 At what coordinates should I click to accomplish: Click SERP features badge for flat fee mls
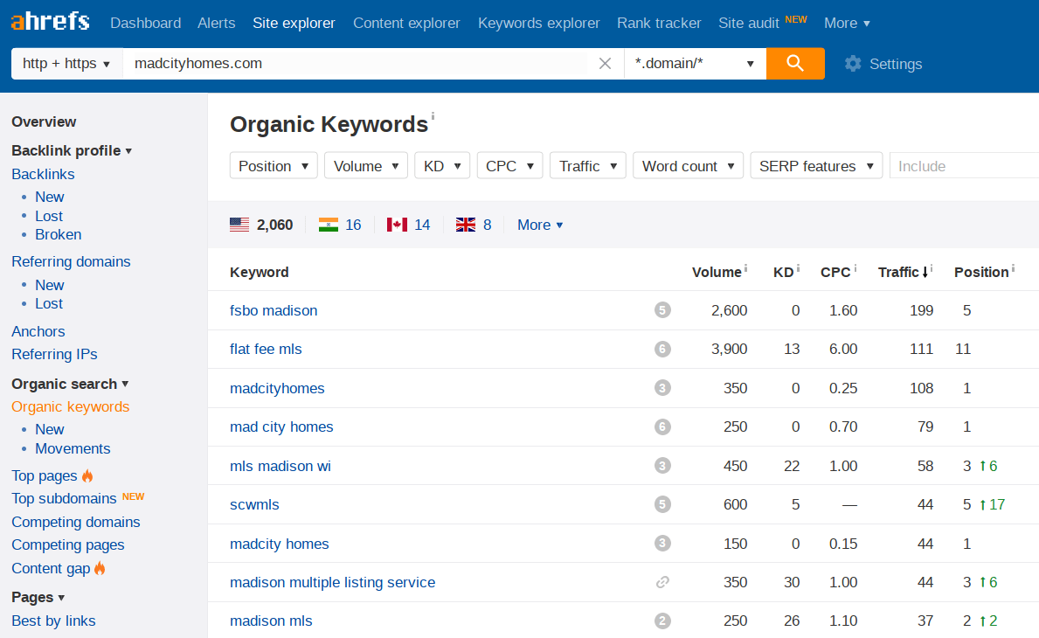point(662,349)
